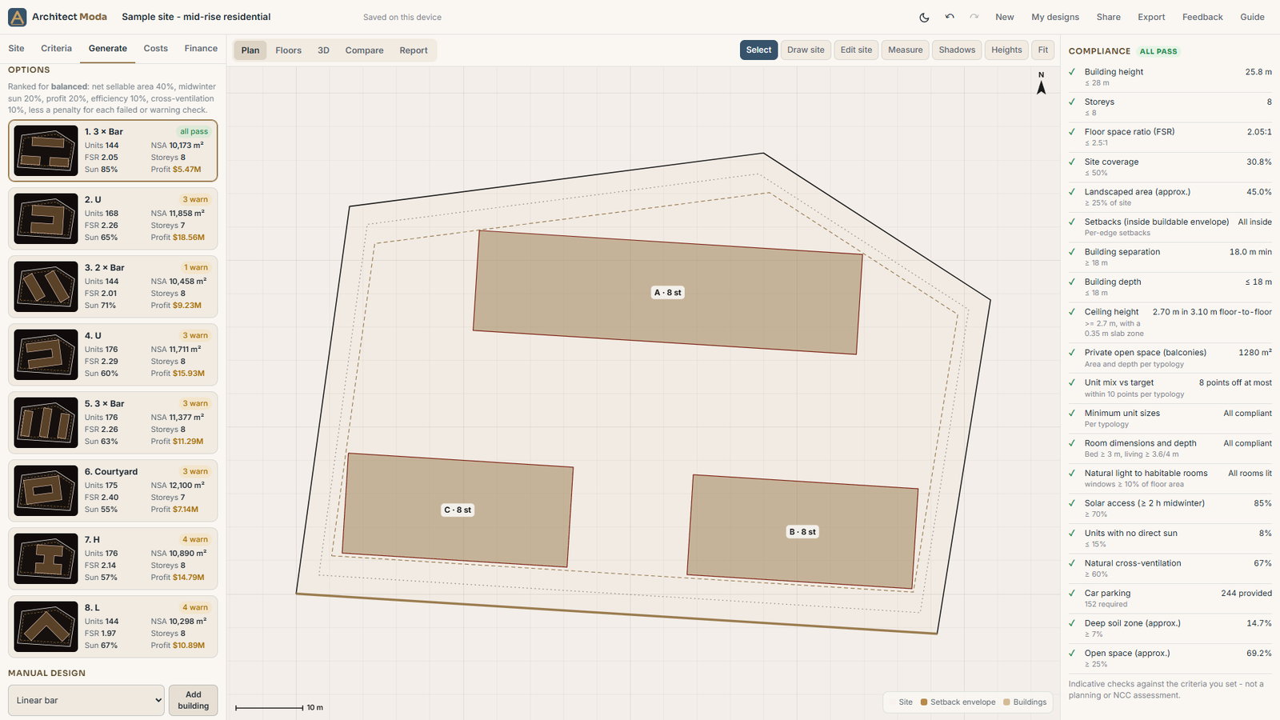Select option 2 U thumbnail
Screen dimensions: 1280x720
click(x=46, y=218)
